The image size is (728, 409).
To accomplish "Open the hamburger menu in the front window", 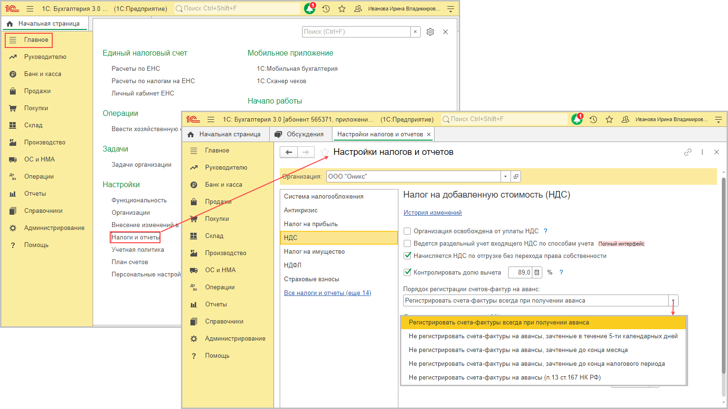I will click(x=211, y=119).
